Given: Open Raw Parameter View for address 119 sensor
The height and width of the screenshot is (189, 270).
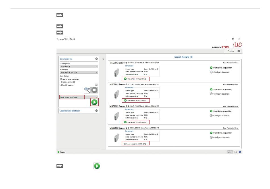Looking at the screenshot, I should (230, 128).
